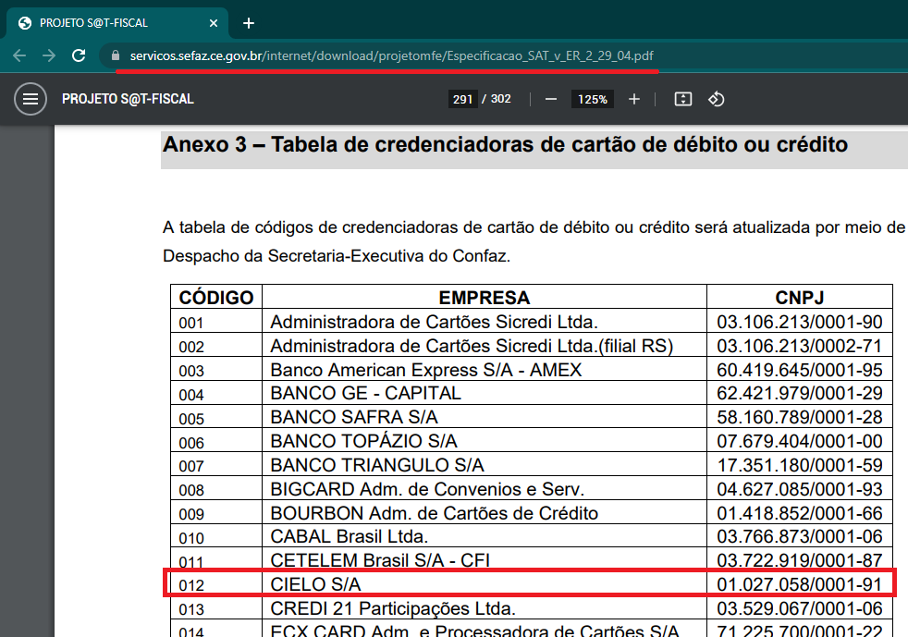Go back to previous page
Viewport: 908px width, 637px height.
point(19,55)
